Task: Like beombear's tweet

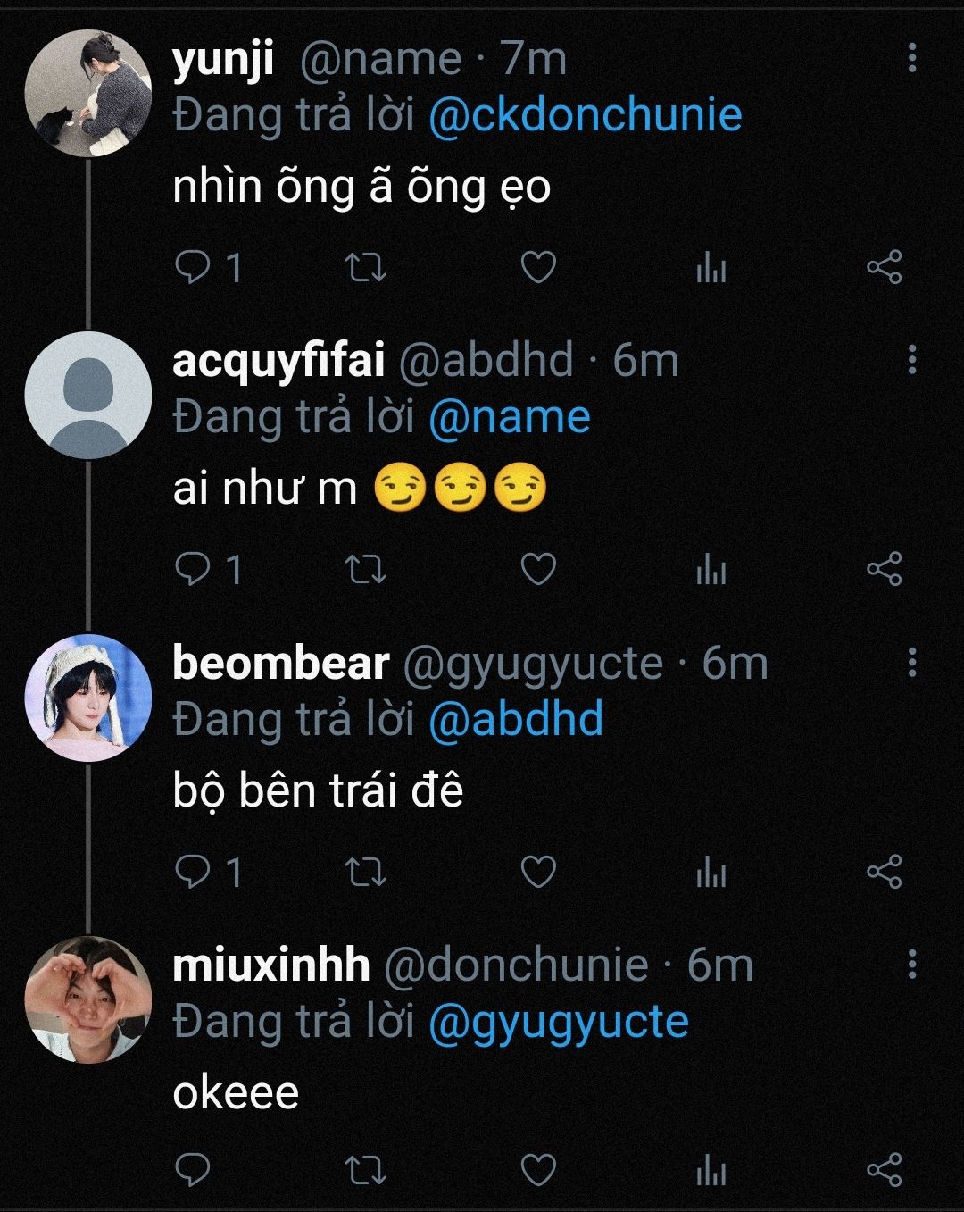Action: point(537,872)
